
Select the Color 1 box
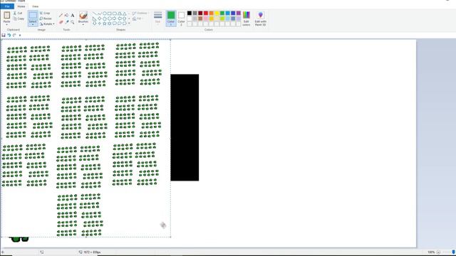pos(171,18)
